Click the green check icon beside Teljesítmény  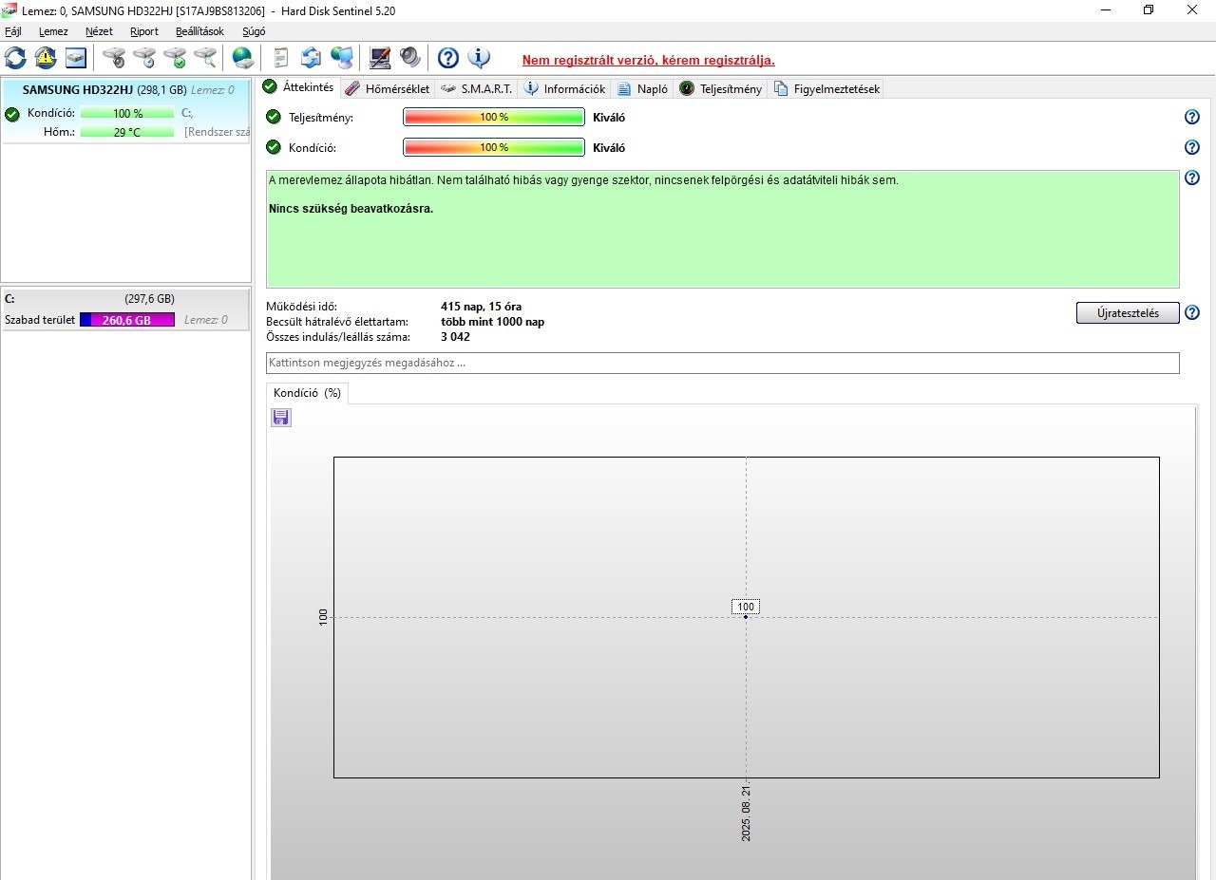coord(274,117)
